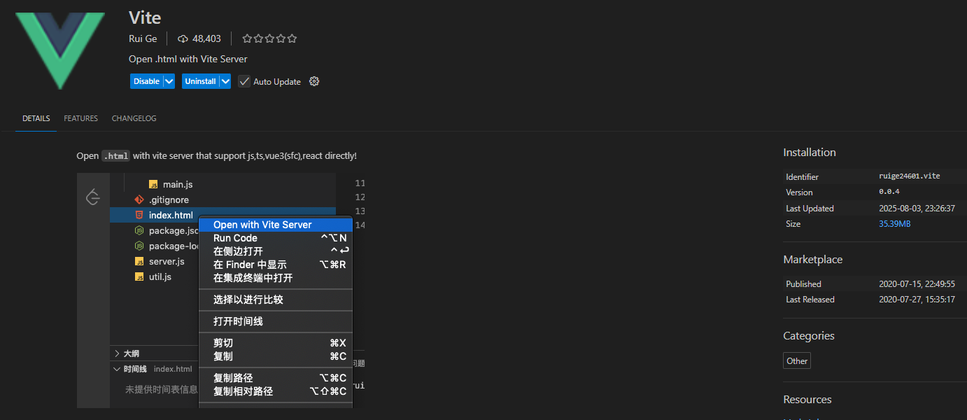Screen dimensions: 967x420
Task: Click the Vite extension title
Action: pyautogui.click(x=145, y=17)
